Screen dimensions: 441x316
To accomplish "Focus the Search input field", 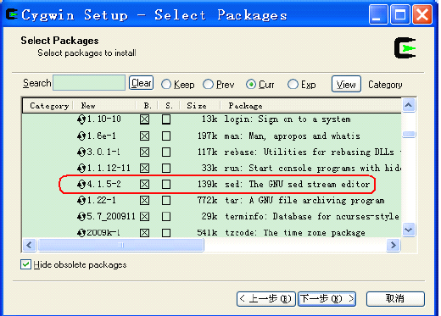I will (x=89, y=83).
